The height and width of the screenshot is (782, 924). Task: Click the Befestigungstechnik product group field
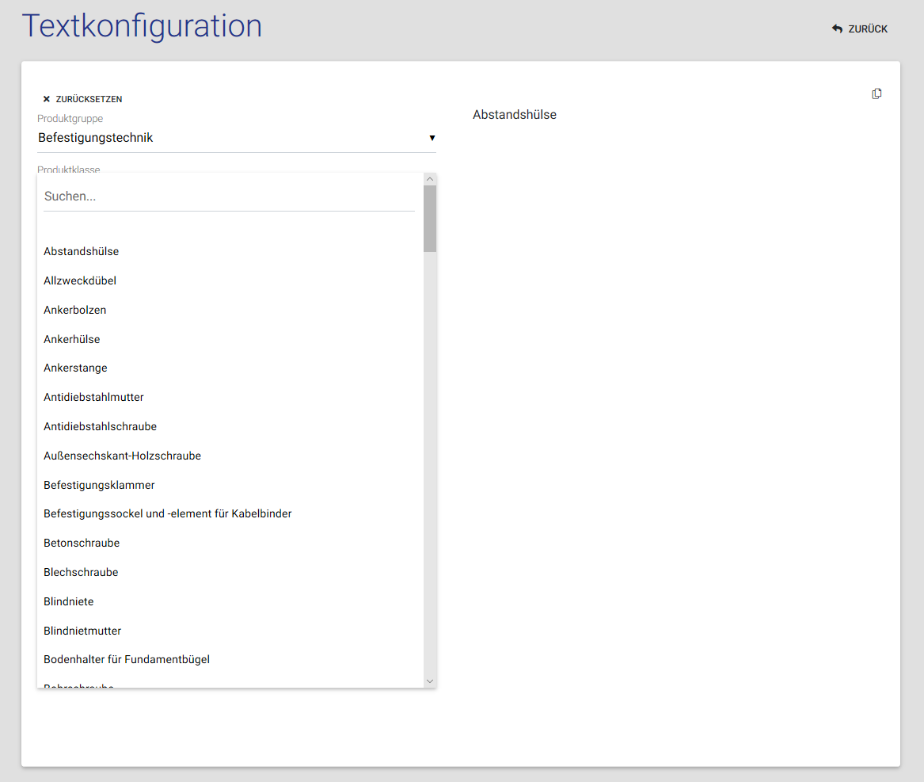pyautogui.click(x=230, y=138)
